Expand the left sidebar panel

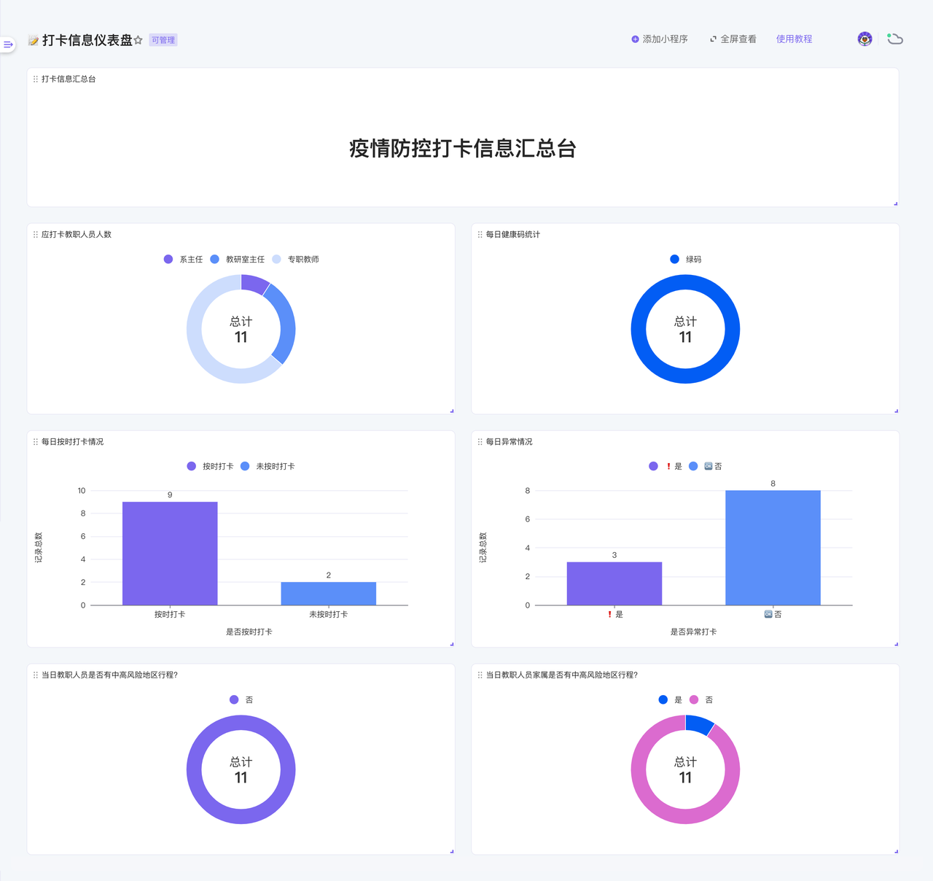coord(8,44)
